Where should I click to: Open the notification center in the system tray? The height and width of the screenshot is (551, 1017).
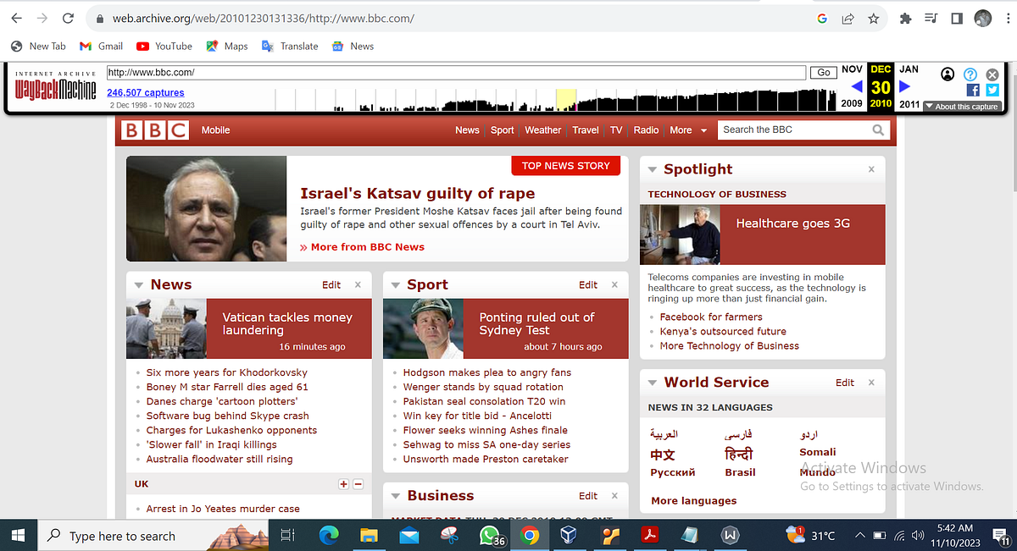(x=999, y=536)
